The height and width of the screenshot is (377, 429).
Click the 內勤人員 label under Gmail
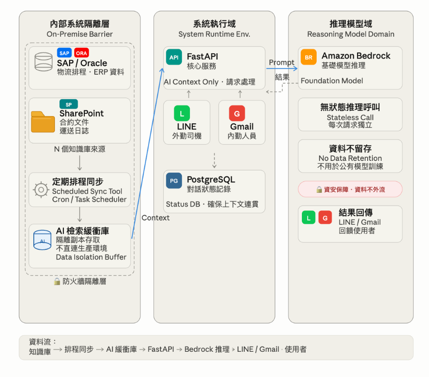242,136
